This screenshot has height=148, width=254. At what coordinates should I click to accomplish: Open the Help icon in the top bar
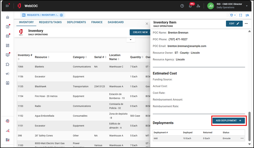click(182, 6)
